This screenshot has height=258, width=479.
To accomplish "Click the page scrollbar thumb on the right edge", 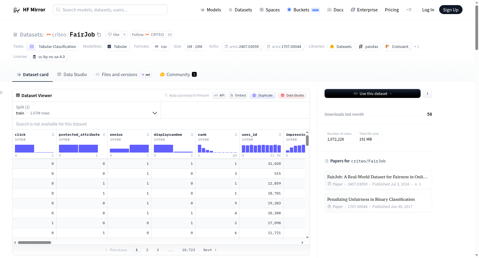I will (477, 28).
